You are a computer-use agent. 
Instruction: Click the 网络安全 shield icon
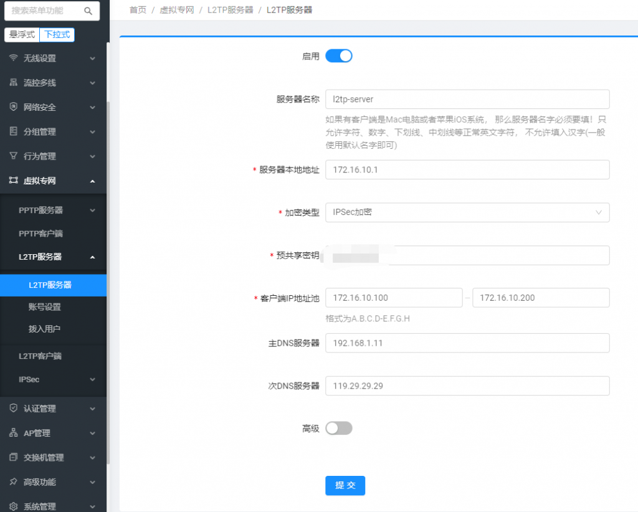click(13, 107)
